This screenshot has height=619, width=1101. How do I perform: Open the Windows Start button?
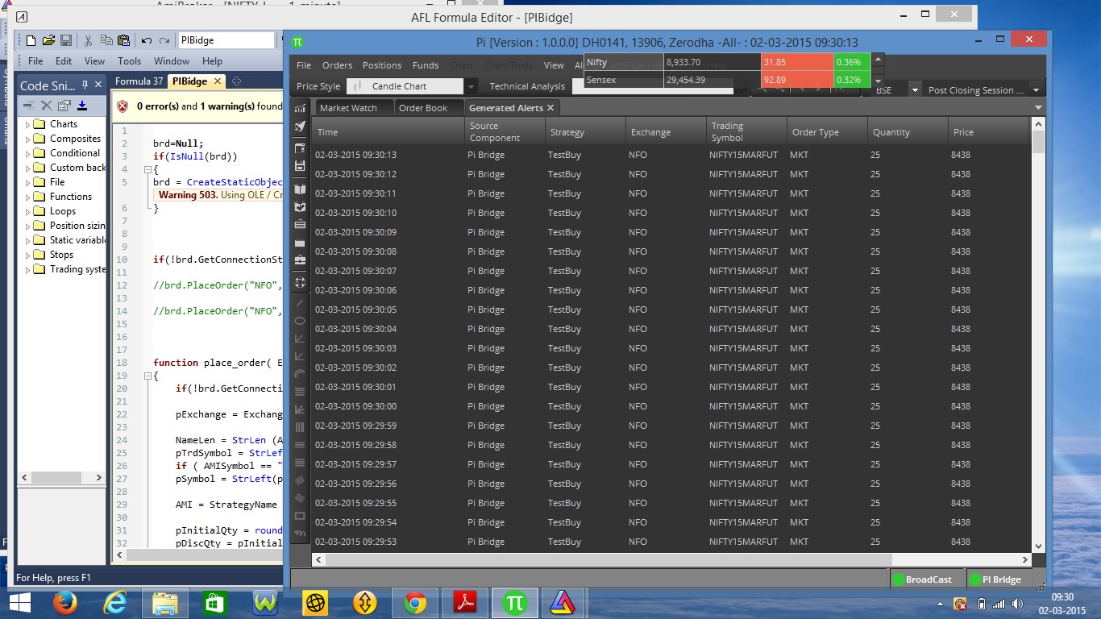(19, 602)
